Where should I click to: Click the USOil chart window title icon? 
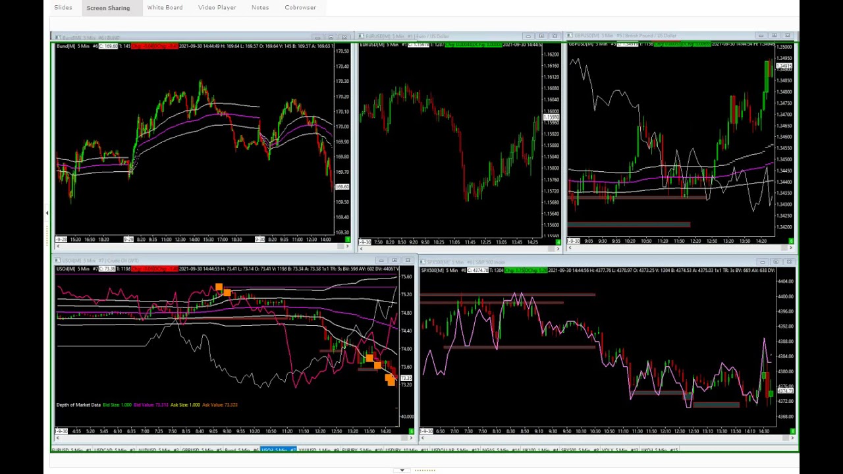click(x=58, y=261)
